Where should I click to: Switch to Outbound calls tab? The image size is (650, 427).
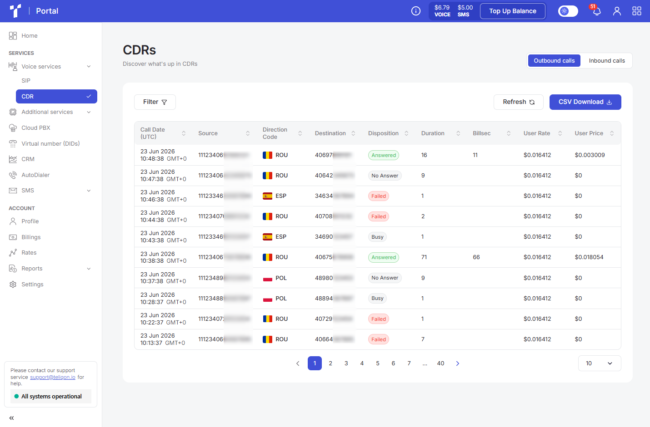point(554,61)
